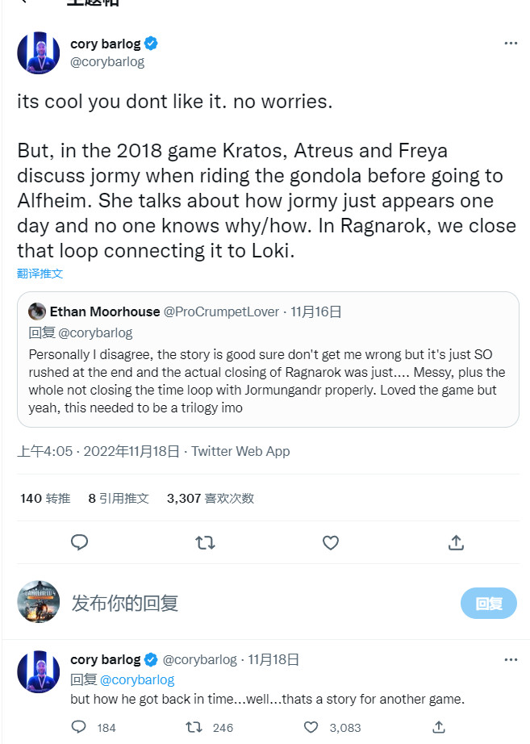Share the main tweet
The height and width of the screenshot is (744, 530).
point(456,543)
